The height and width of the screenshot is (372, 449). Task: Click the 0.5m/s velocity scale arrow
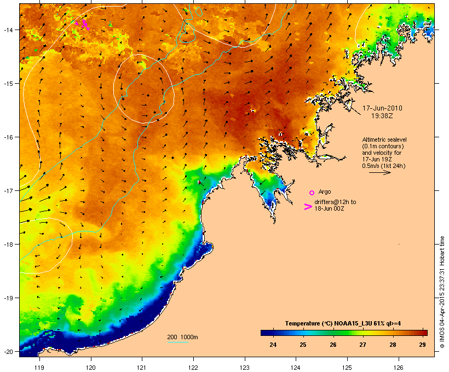[379, 172]
